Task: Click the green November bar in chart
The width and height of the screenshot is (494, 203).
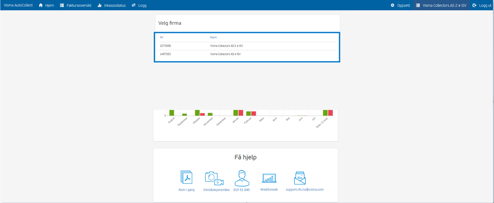Action: [x=210, y=114]
